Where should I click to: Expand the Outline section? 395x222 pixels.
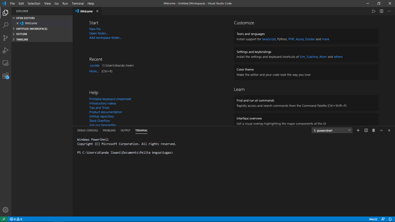42,34
